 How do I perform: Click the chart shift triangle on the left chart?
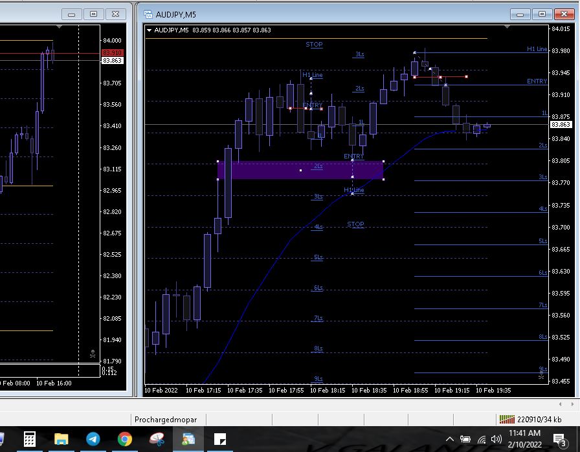(59, 27)
